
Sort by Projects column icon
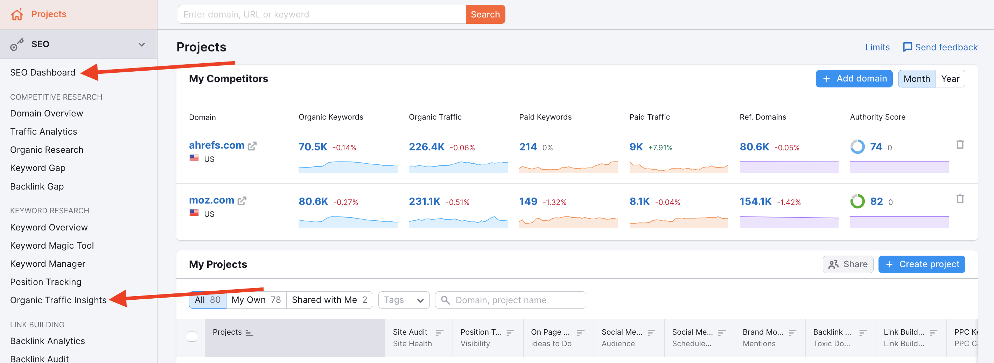[x=249, y=333]
